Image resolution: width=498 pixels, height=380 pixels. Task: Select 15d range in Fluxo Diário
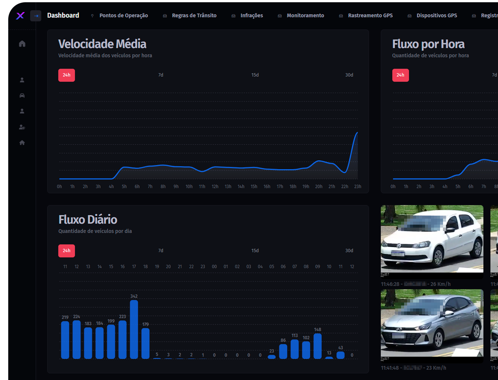(x=255, y=251)
